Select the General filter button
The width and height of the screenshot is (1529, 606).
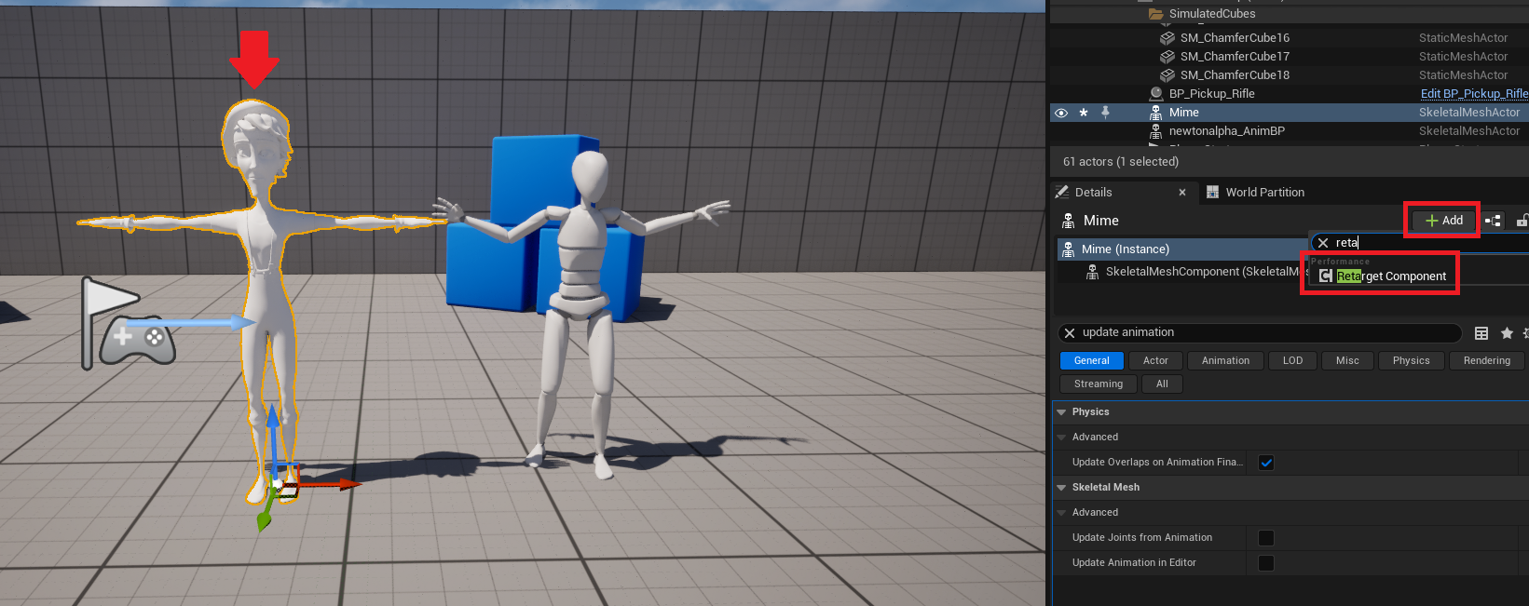pos(1092,361)
